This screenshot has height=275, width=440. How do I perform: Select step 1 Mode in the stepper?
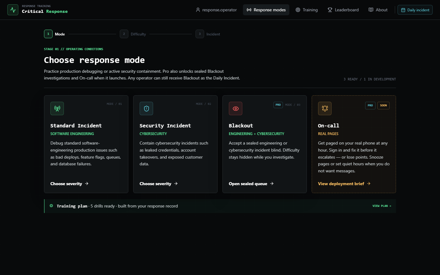point(54,34)
